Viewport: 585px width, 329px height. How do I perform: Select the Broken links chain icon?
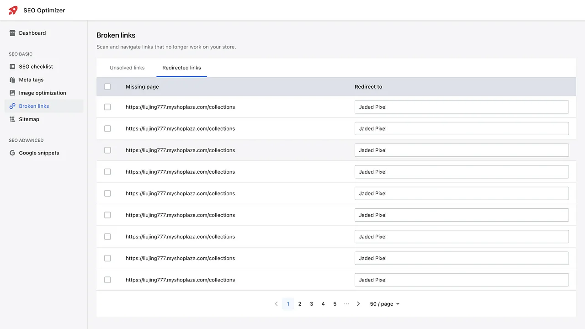click(12, 106)
